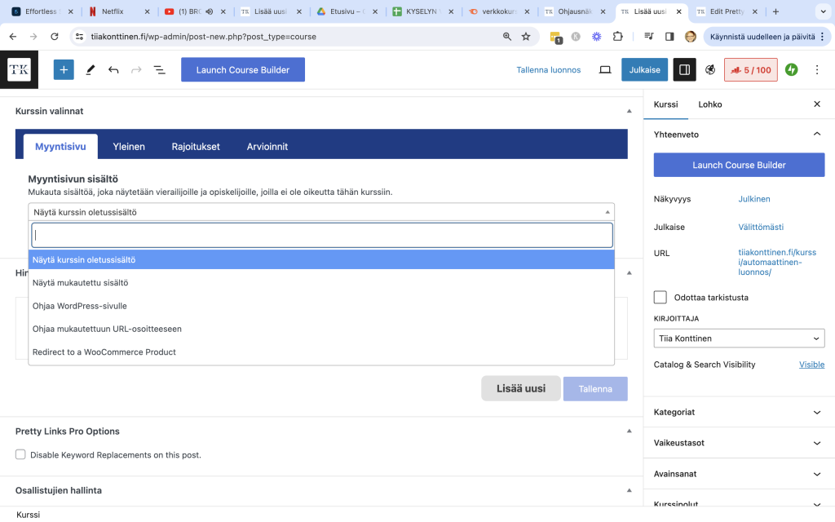The image size is (835, 522).
Task: Click the laptop preview icon
Action: coord(605,70)
